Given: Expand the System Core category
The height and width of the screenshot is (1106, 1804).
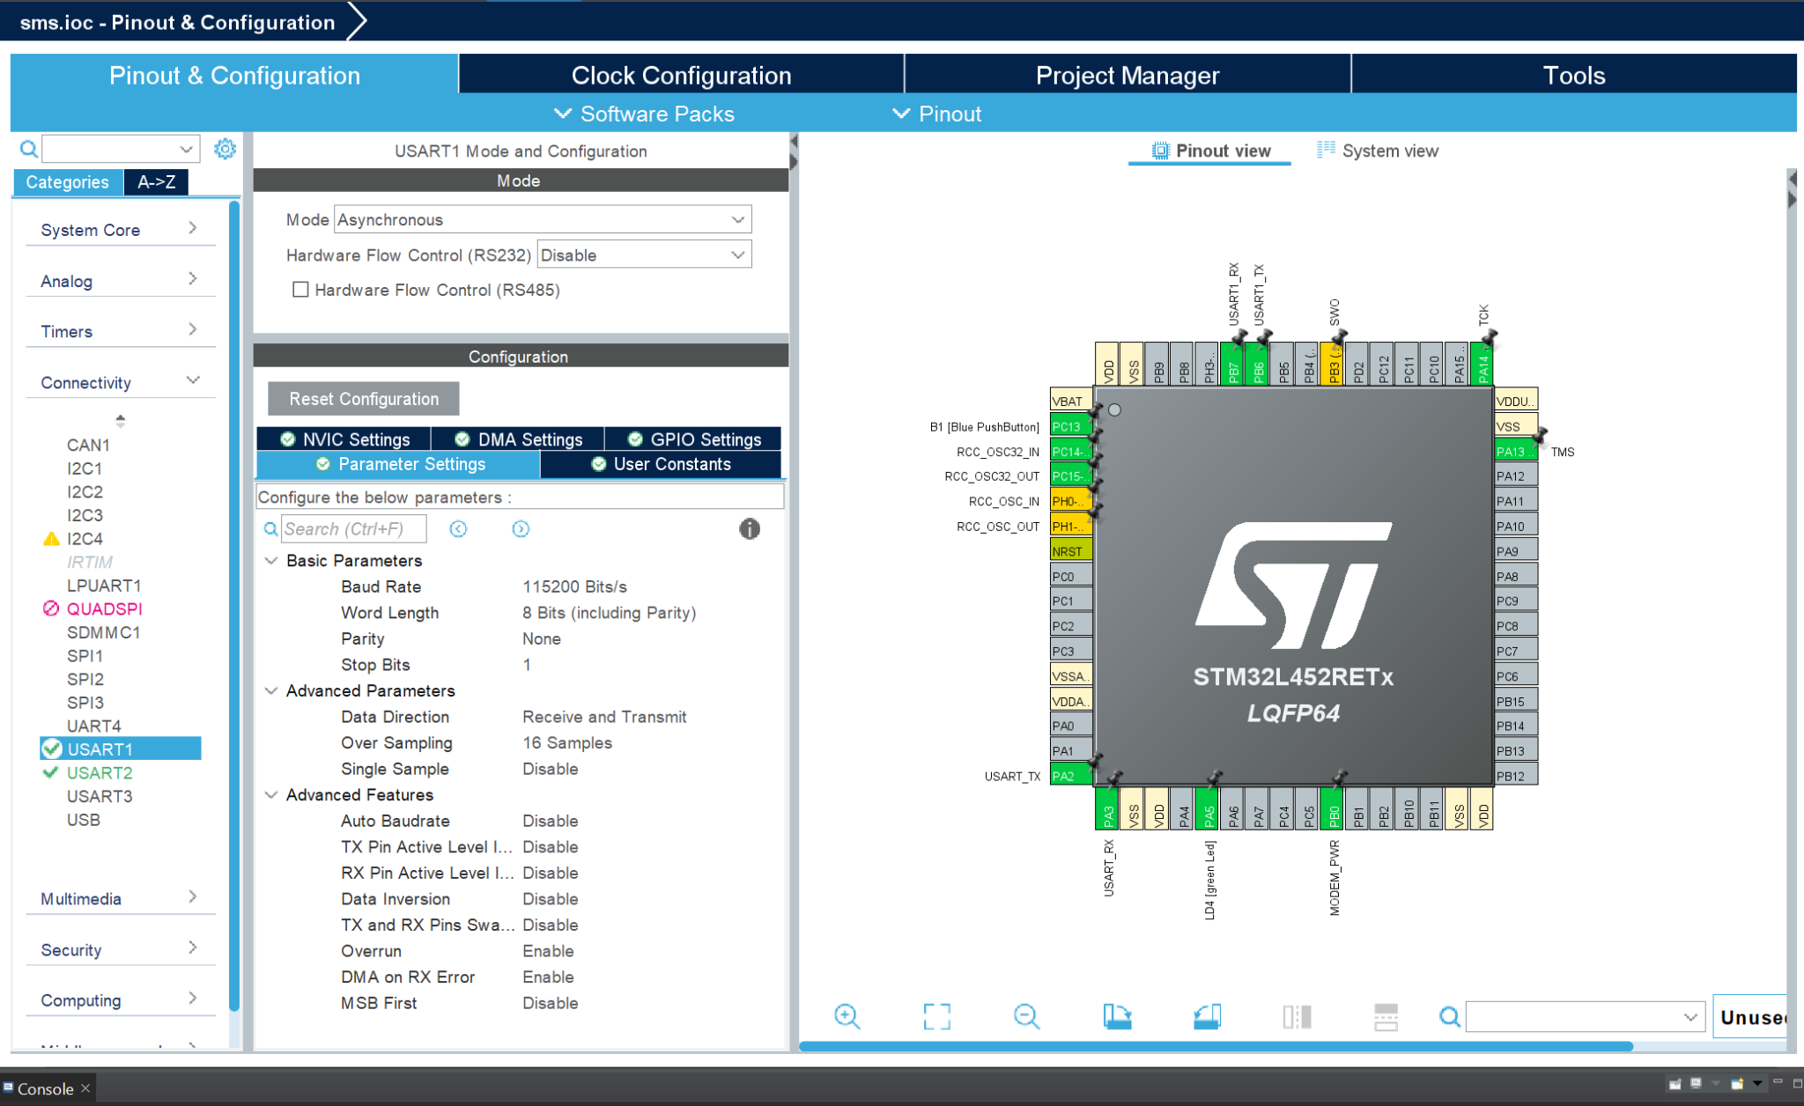Looking at the screenshot, I should click(x=121, y=230).
